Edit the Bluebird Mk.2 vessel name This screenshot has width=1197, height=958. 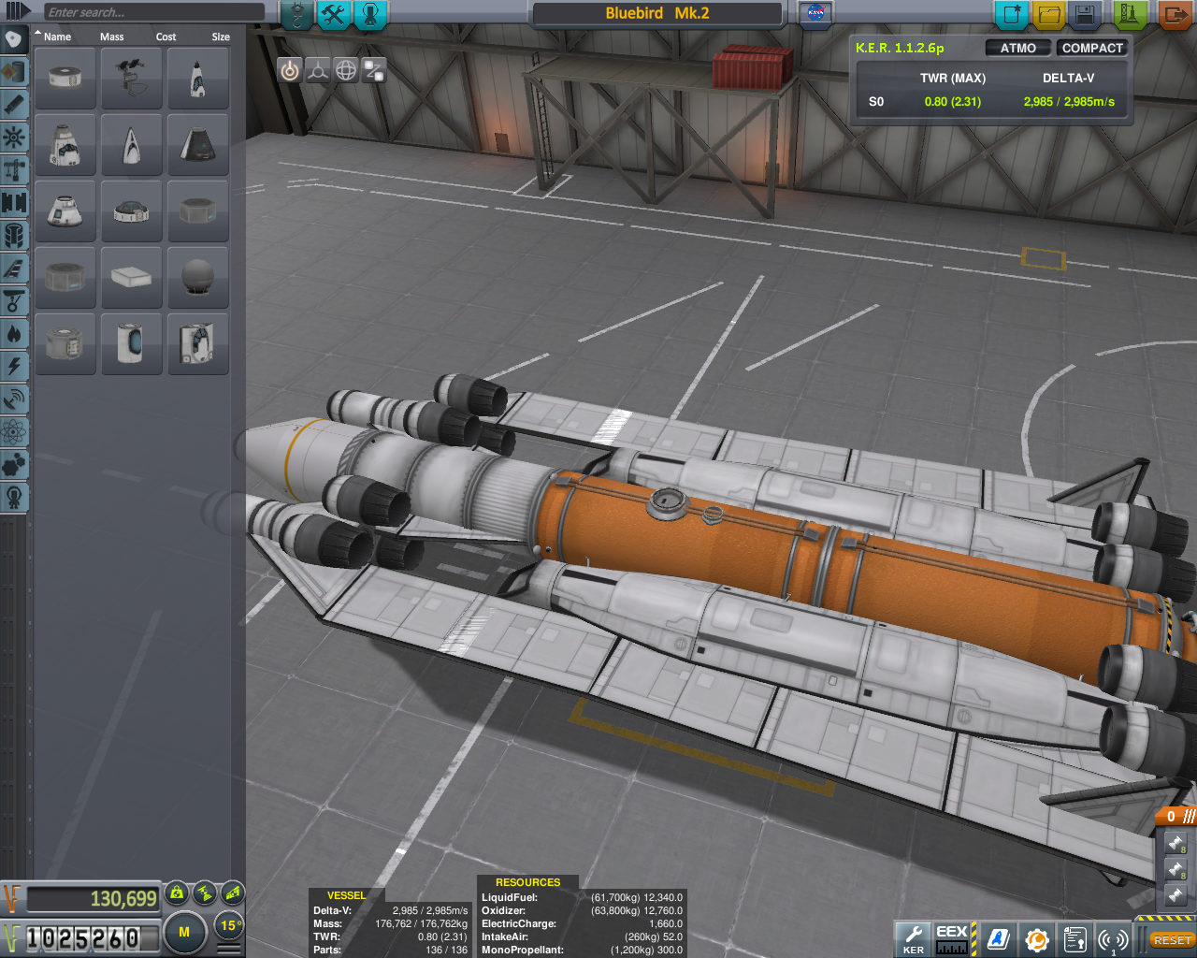[x=657, y=13]
